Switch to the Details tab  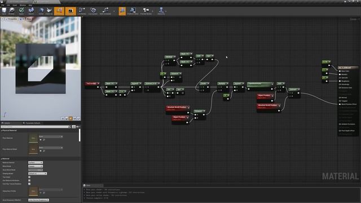click(x=11, y=123)
